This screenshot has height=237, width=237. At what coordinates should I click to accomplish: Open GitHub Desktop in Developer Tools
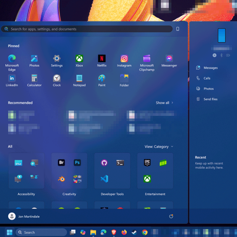point(104,163)
